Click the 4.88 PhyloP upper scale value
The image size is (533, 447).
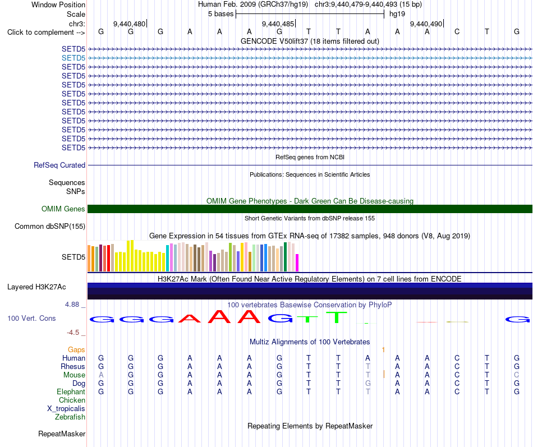[x=72, y=305]
